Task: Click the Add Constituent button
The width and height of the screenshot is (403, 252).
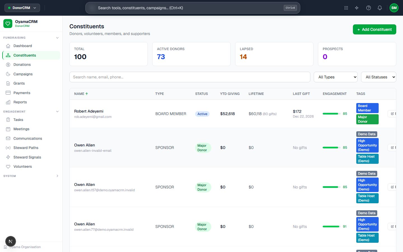Action: [x=374, y=29]
